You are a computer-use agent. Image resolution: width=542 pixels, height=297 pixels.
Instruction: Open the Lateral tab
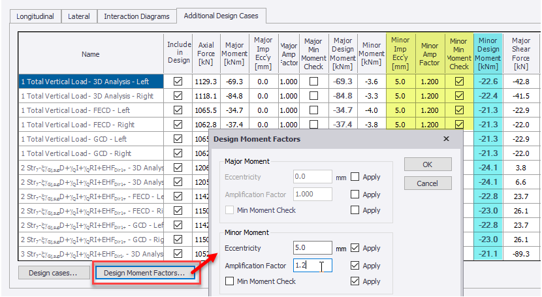[x=80, y=16]
